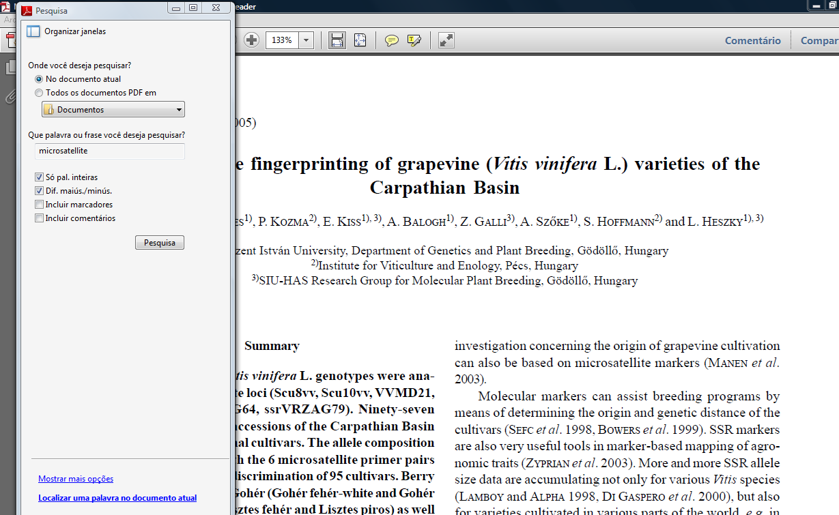Viewport: 839px width, 515px height.
Task: Click the read mode expand arrows icon
Action: pos(446,40)
